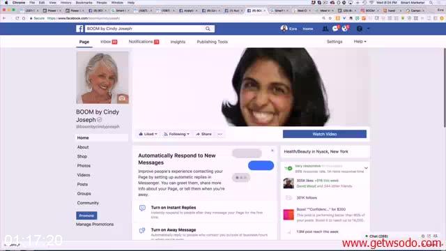The height and width of the screenshot is (251, 446).
Task: Open Chrome Bookmarks menu
Action: click(x=84, y=3)
